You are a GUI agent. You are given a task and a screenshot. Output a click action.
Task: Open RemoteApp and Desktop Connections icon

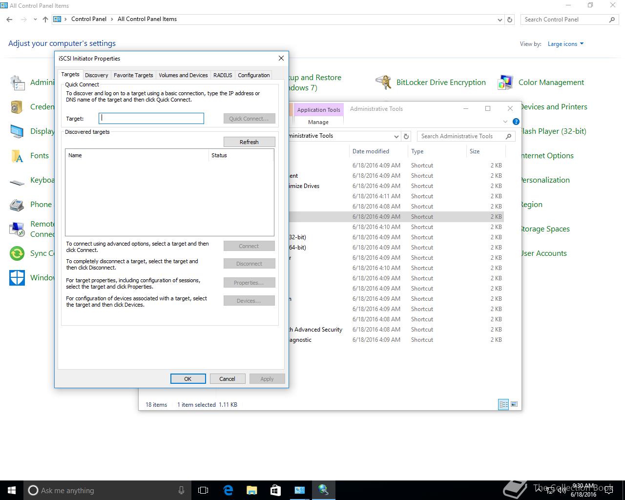[17, 229]
